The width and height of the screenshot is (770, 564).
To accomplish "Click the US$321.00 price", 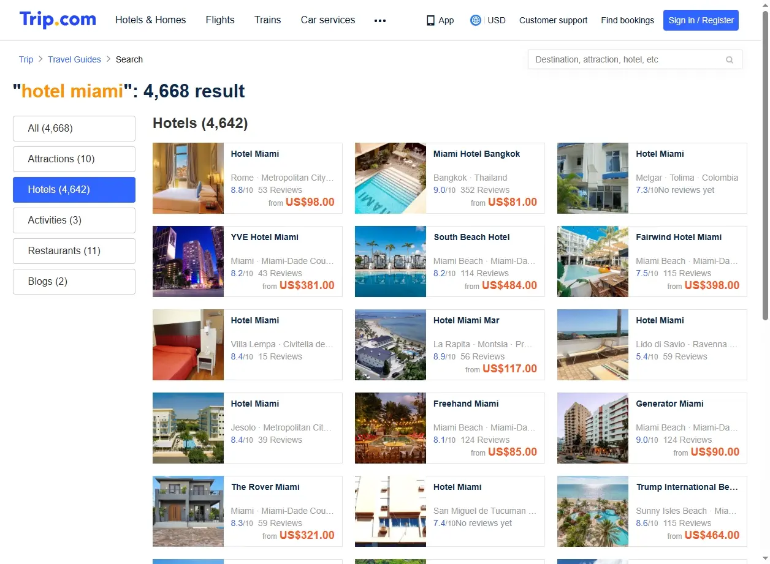I will (x=307, y=535).
